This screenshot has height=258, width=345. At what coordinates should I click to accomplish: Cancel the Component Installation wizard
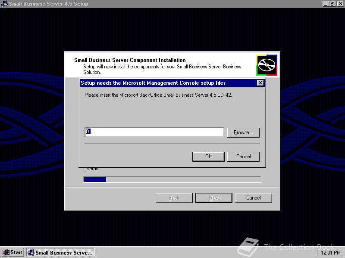254,198
